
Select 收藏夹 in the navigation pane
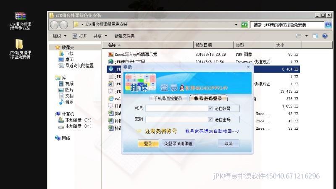pos(68,47)
